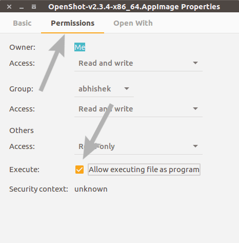
Task: Click the Execute label
Action: pos(24,170)
